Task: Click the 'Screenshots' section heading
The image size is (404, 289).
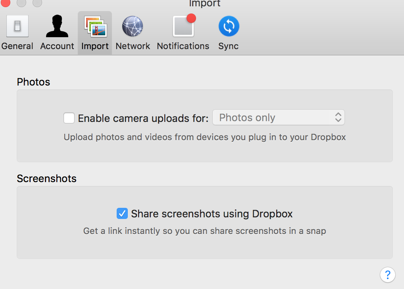Action: click(x=47, y=179)
